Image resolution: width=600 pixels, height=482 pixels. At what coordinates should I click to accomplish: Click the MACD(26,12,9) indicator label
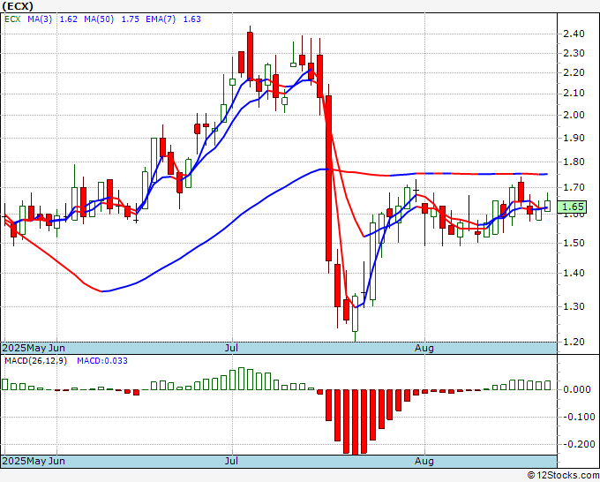tap(35, 361)
